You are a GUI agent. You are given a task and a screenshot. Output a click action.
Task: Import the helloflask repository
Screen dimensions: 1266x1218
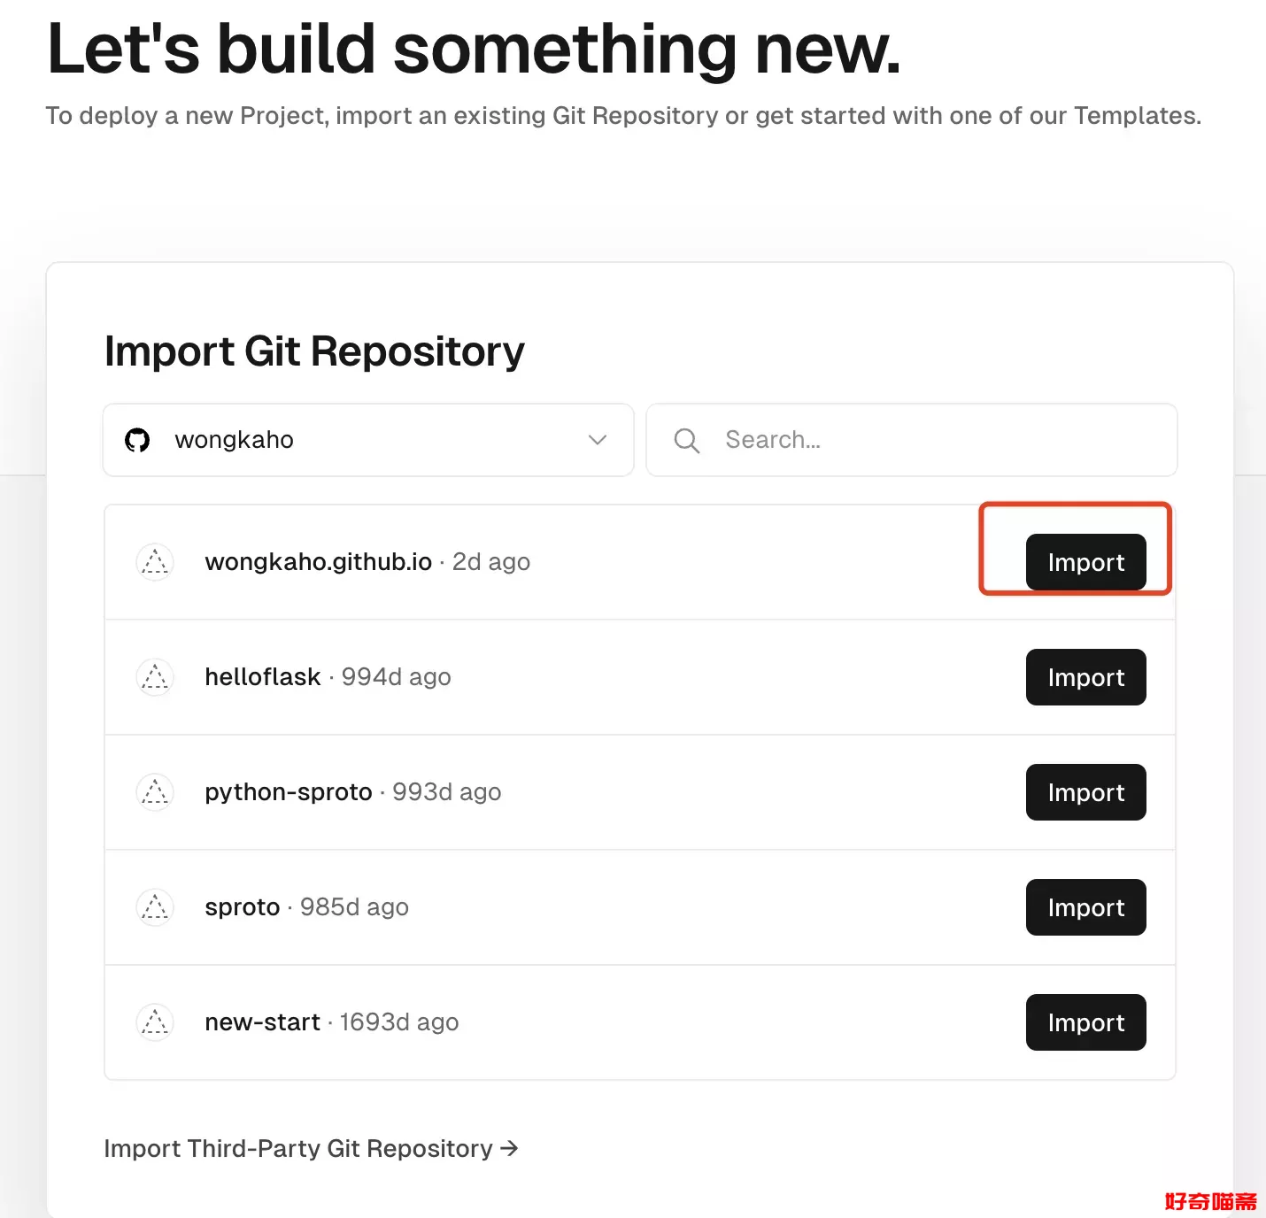pyautogui.click(x=1085, y=677)
